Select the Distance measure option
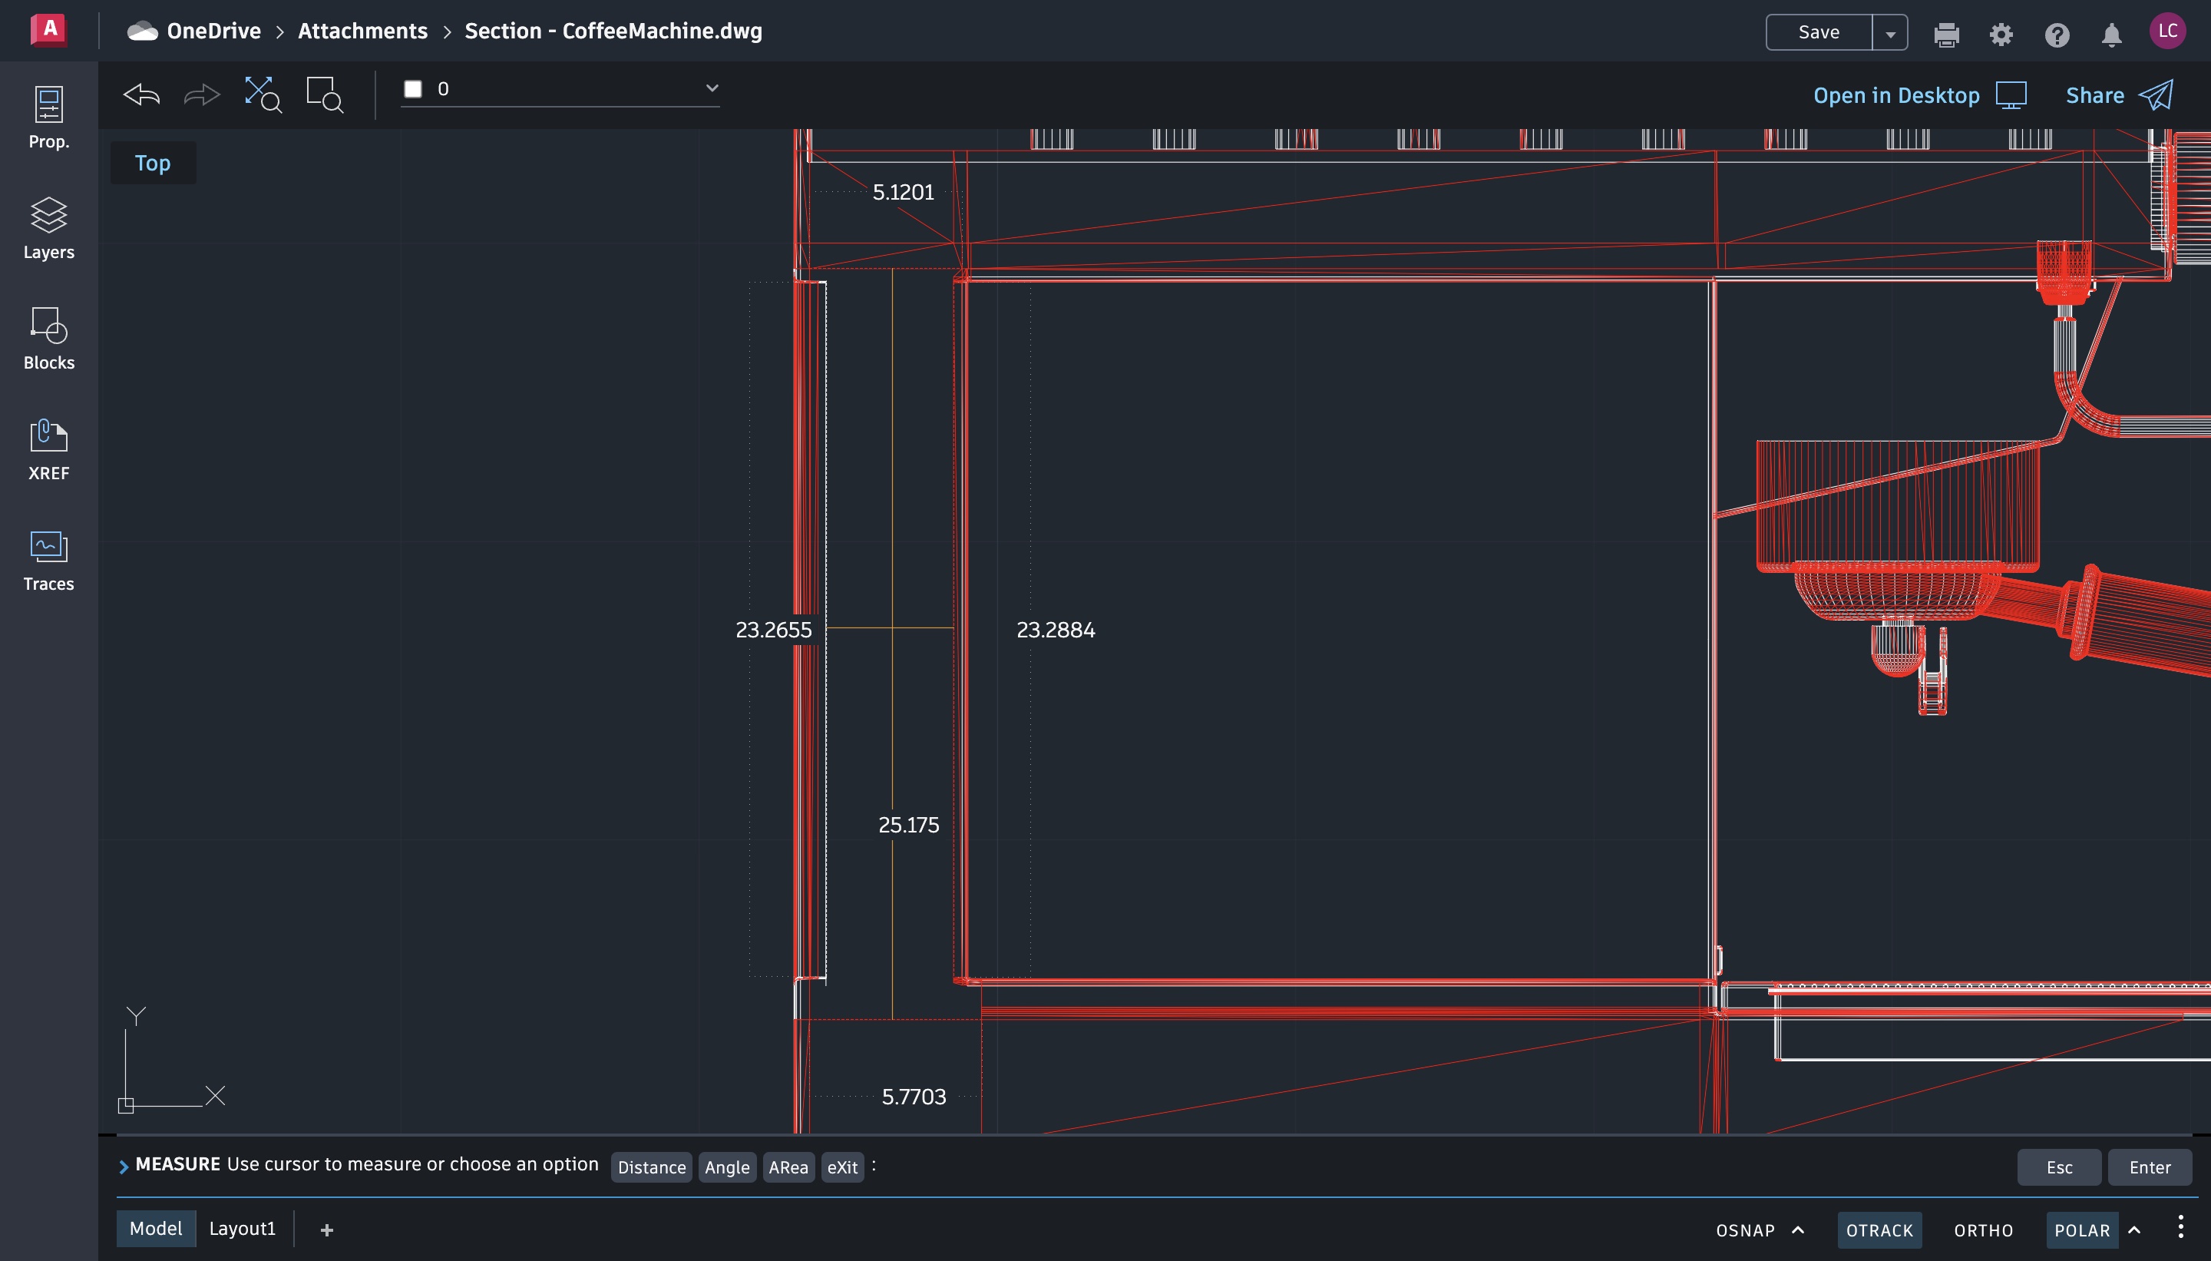The width and height of the screenshot is (2211, 1261). coord(651,1167)
